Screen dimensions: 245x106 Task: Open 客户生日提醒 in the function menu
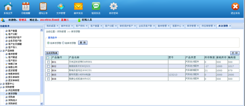pos(15,44)
